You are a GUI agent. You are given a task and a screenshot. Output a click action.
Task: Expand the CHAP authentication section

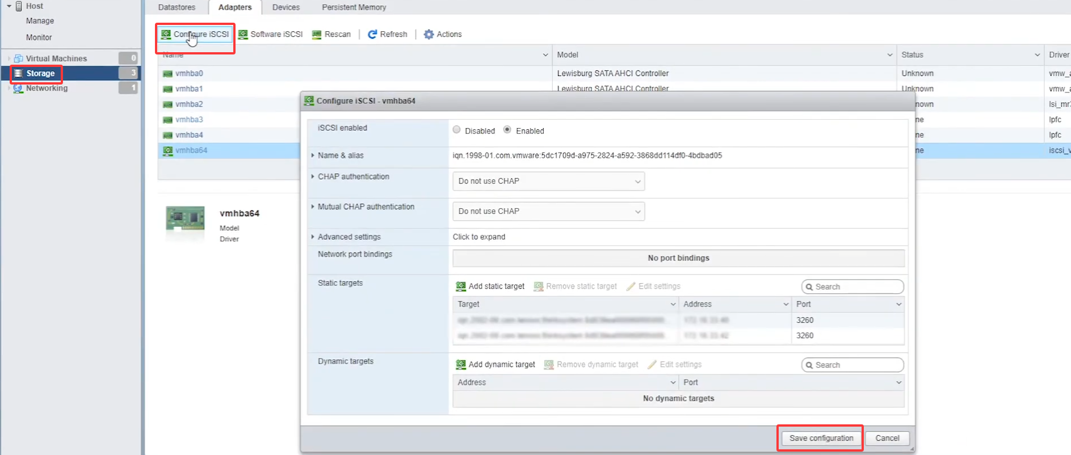(x=313, y=177)
